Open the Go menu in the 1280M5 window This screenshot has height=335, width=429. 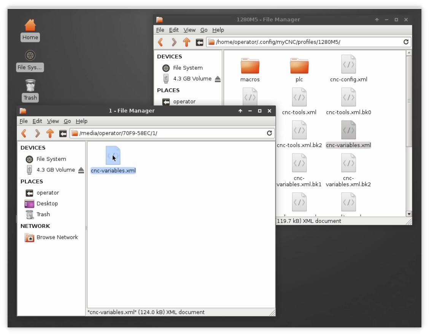tap(204, 30)
